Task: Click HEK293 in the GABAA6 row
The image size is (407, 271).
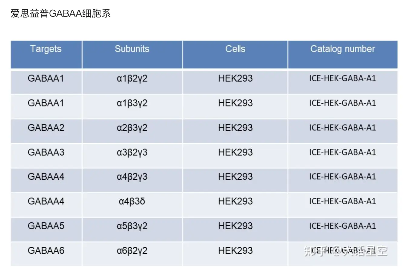Action: tap(235, 251)
